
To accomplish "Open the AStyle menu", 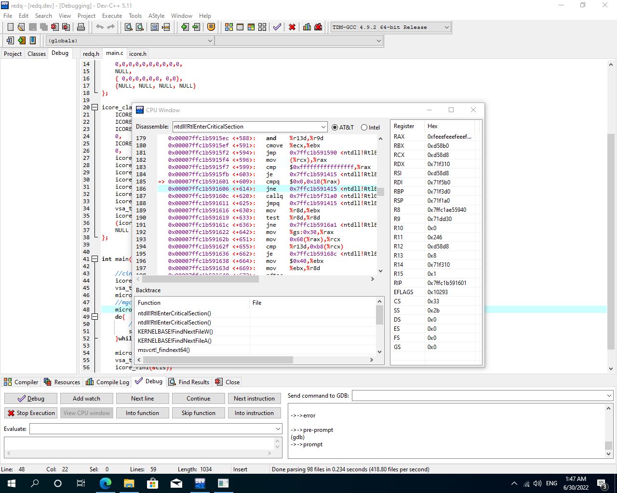I will pos(156,15).
